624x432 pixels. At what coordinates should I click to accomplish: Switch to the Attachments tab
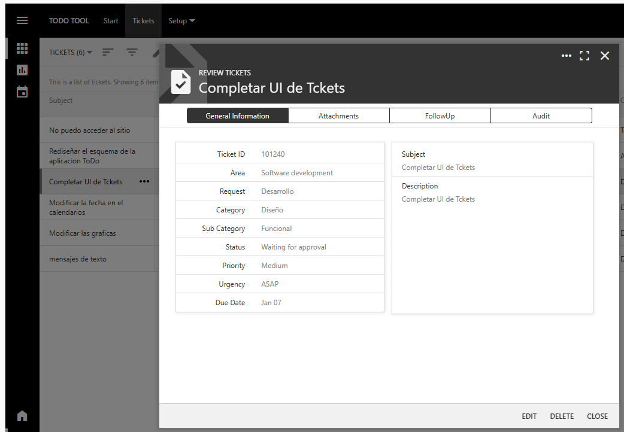pyautogui.click(x=338, y=116)
